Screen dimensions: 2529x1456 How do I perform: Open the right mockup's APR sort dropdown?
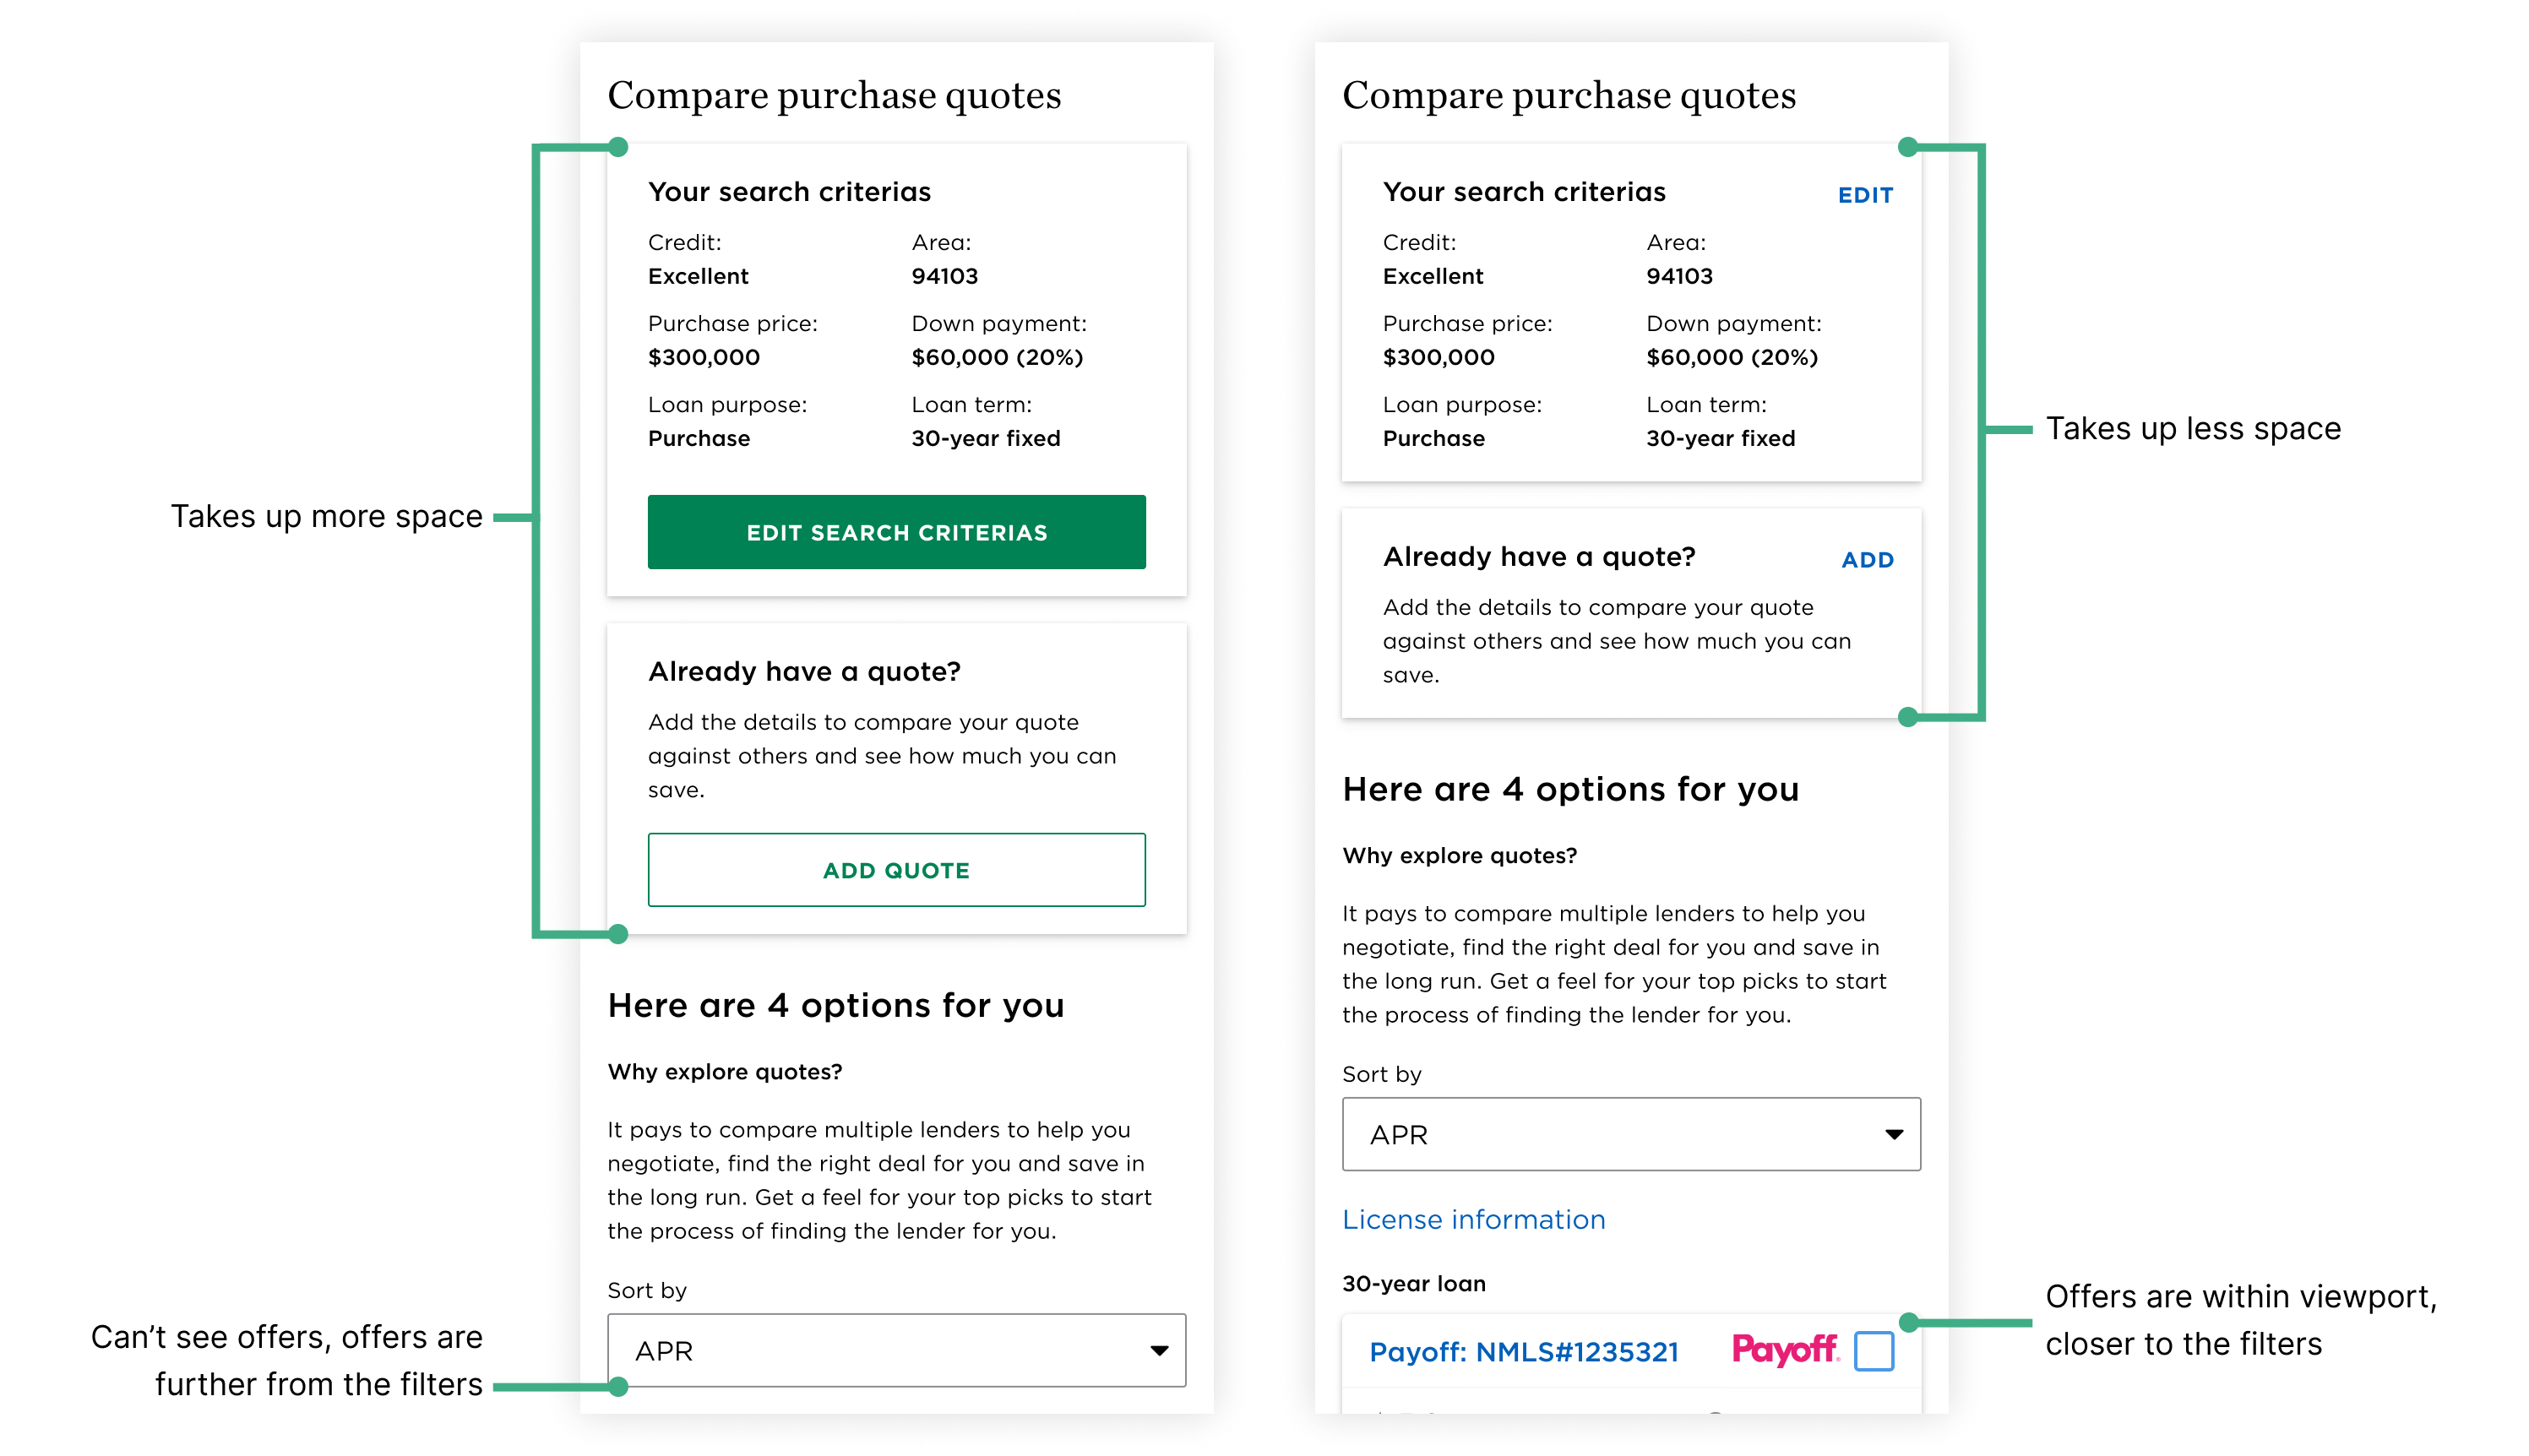click(1631, 1134)
